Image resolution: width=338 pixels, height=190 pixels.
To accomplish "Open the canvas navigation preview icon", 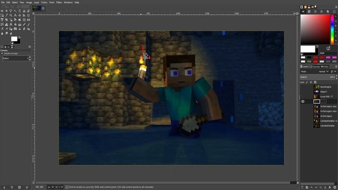I will point(298,183).
